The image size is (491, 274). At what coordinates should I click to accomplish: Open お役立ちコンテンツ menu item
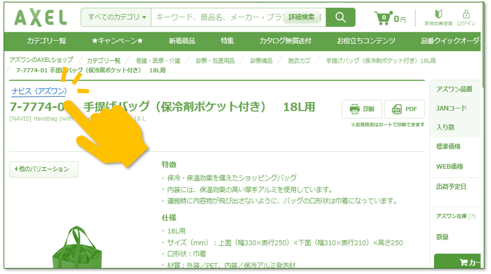coord(366,41)
